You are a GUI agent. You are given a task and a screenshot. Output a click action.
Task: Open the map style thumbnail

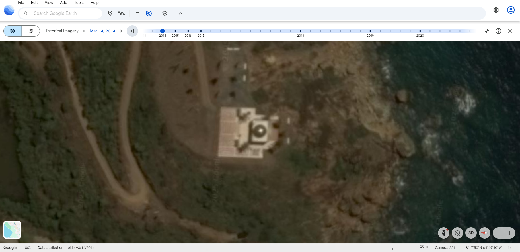[12, 230]
